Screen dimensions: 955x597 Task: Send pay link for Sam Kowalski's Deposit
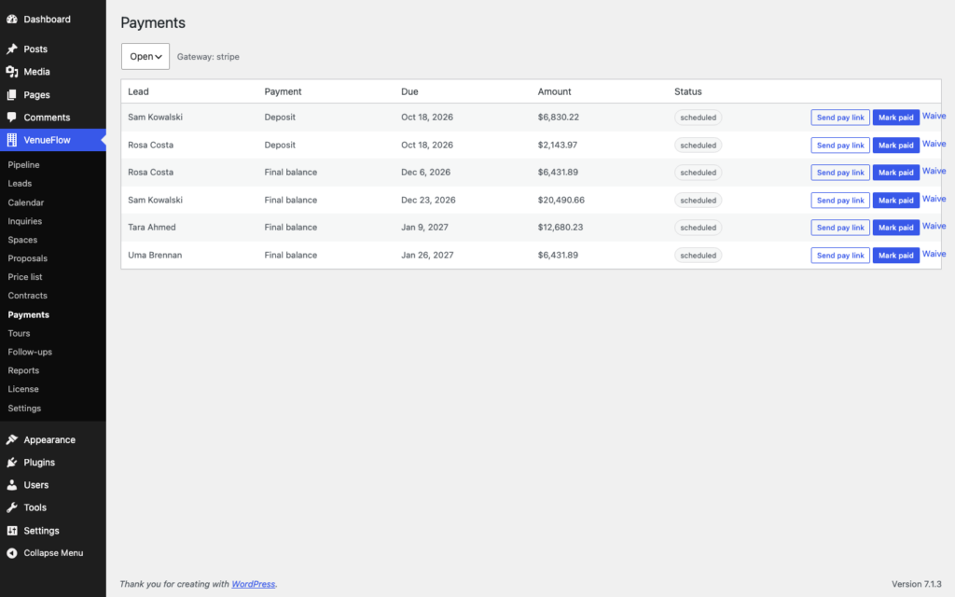[840, 118]
